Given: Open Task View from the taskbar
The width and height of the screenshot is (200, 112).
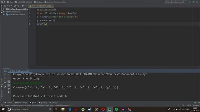Looking at the screenshot, I should (x=56, y=109).
